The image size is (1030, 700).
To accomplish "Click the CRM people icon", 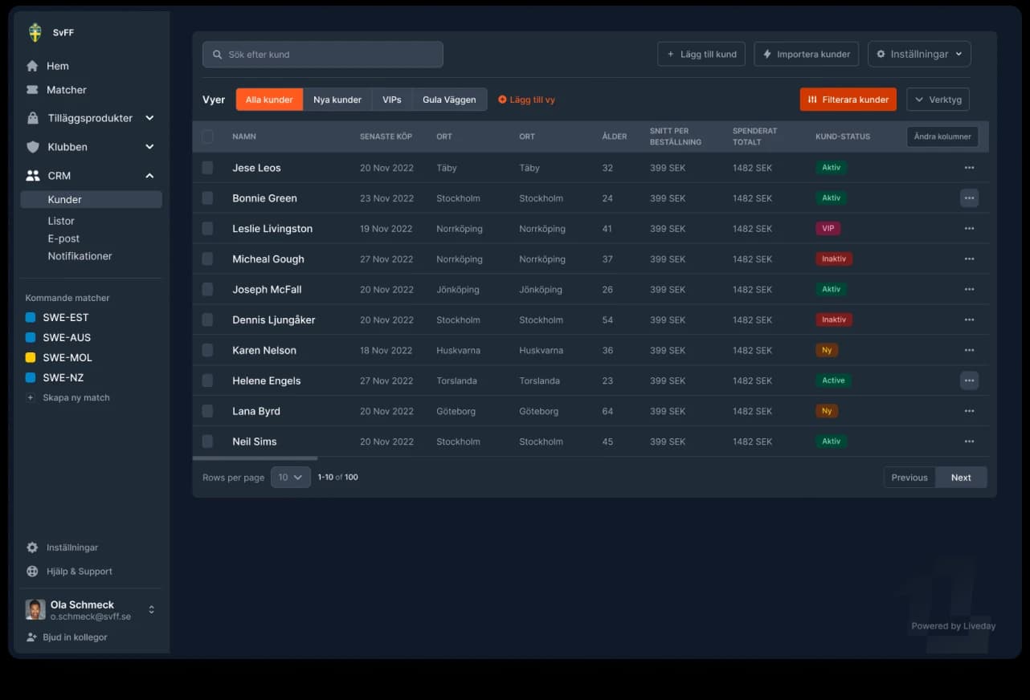I will pos(32,176).
